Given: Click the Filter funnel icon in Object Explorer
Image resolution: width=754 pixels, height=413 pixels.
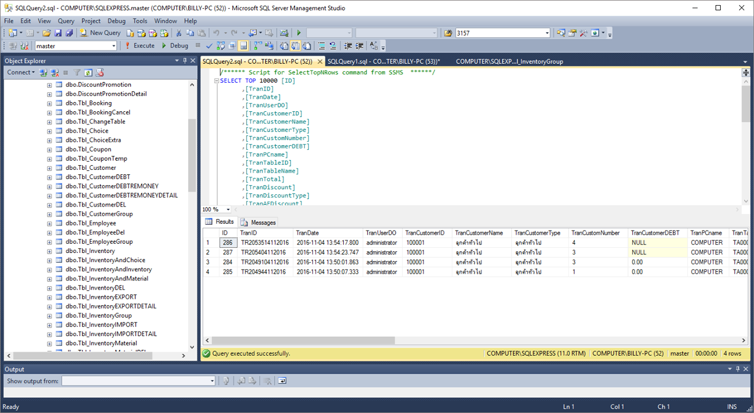Looking at the screenshot, I should (x=77, y=73).
